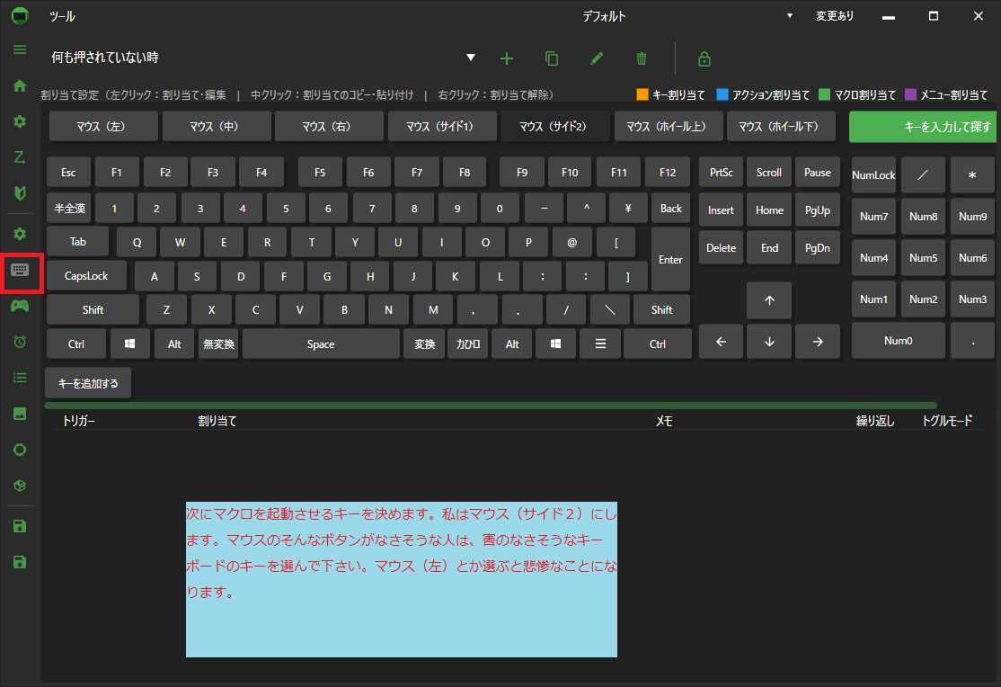Screen dimensions: 1001x687
Task: Click the green キーを入力して探す button
Action: 924,127
